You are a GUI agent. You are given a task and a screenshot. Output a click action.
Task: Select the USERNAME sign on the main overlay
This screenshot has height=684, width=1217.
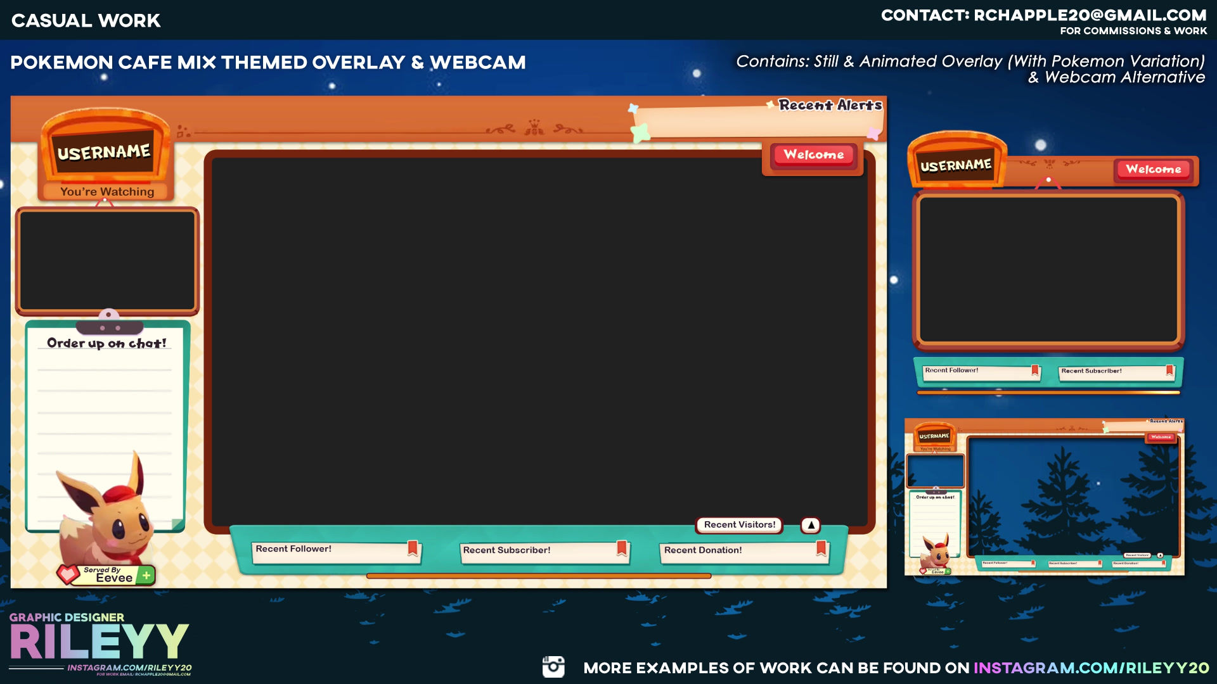(x=105, y=151)
